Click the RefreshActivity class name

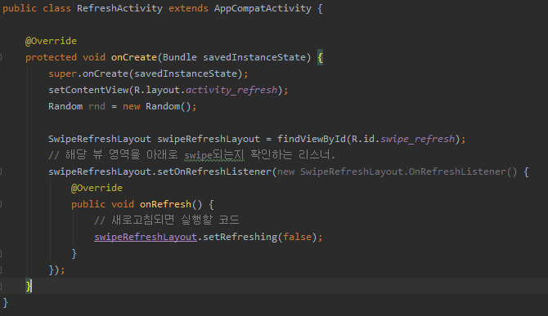pyautogui.click(x=119, y=8)
